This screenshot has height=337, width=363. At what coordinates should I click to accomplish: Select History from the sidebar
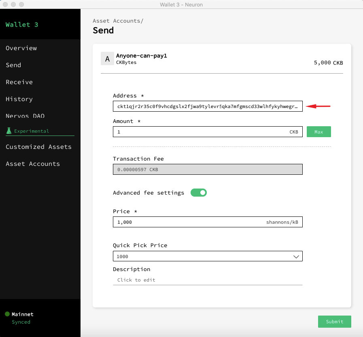click(19, 99)
